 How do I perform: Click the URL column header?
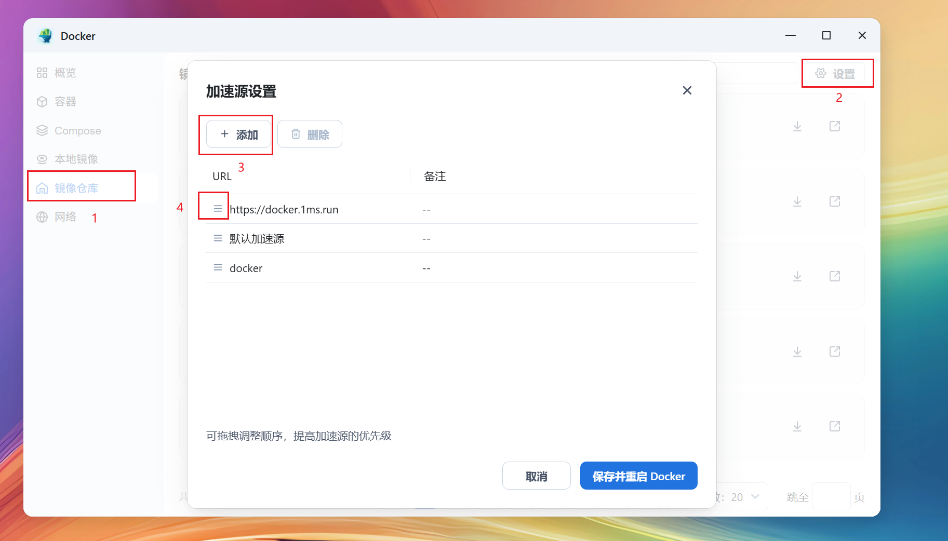(x=222, y=177)
